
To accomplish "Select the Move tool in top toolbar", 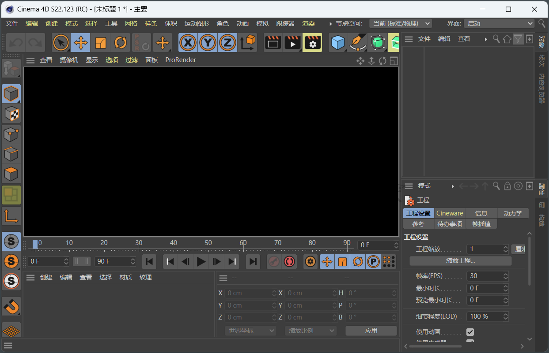I will (x=80, y=43).
